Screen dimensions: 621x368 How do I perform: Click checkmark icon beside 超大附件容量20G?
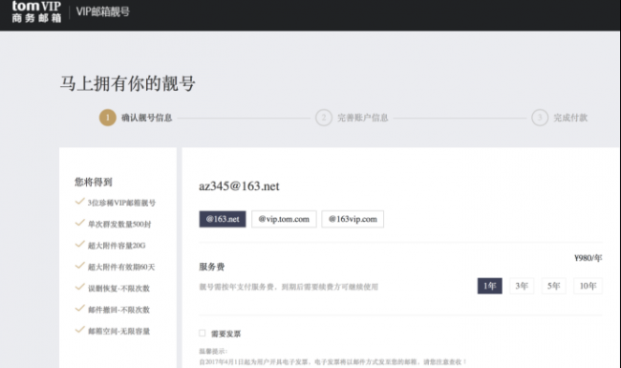pyautogui.click(x=79, y=245)
